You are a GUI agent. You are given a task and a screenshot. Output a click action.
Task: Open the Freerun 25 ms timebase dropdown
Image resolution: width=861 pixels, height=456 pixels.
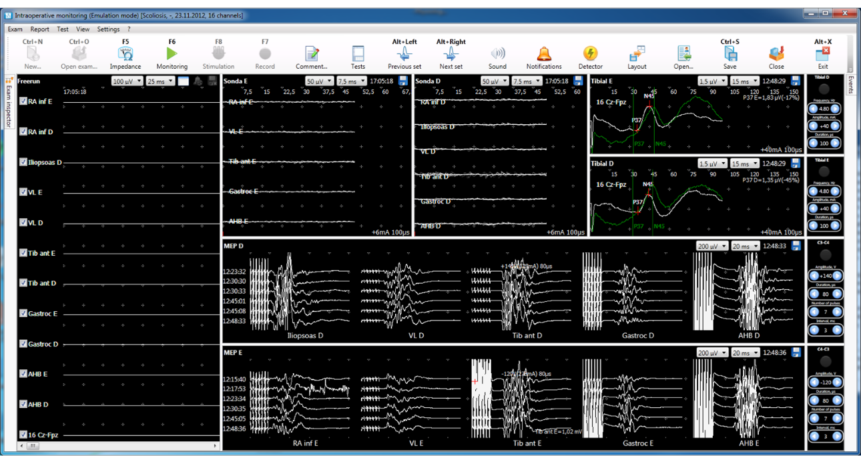click(160, 81)
